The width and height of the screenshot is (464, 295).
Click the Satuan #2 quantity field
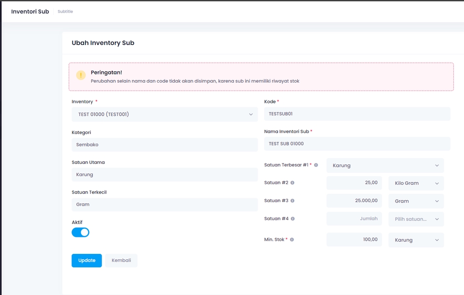coord(354,183)
